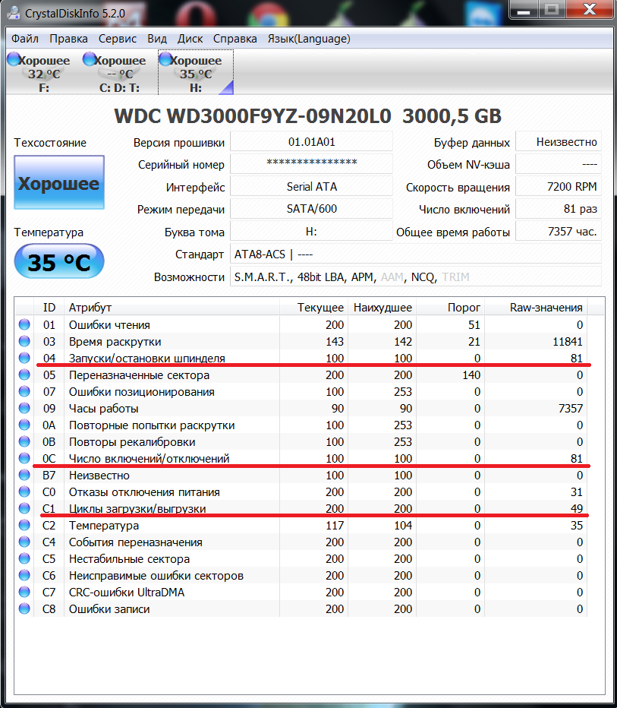617x708 pixels.
Task: Open the Справка menu
Action: coord(235,39)
